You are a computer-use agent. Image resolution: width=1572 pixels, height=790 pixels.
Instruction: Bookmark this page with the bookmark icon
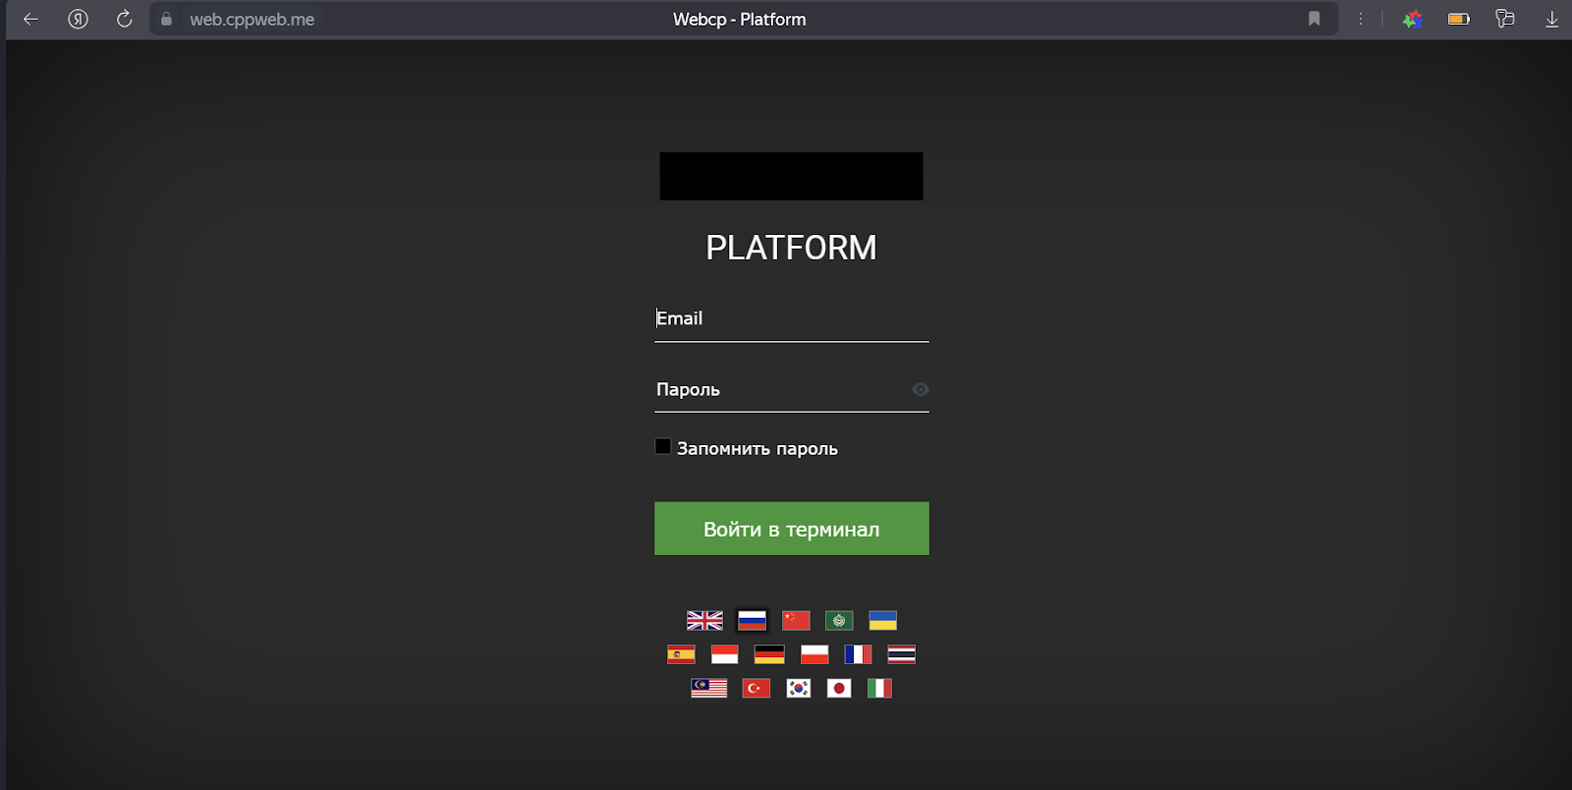point(1314,19)
